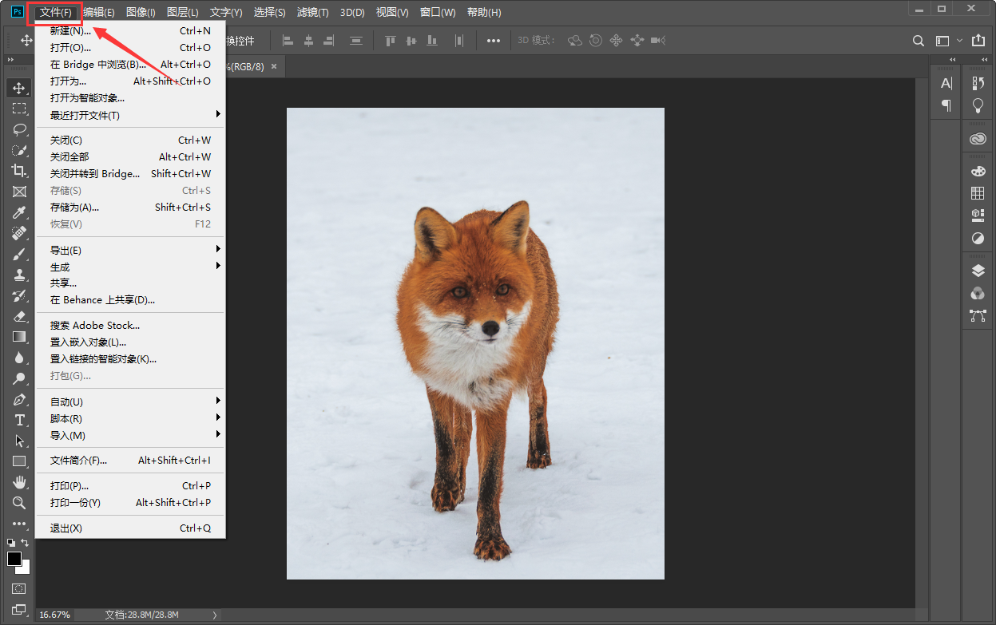
Task: Expand the collapsed tools panel arrows
Action: [x=11, y=60]
